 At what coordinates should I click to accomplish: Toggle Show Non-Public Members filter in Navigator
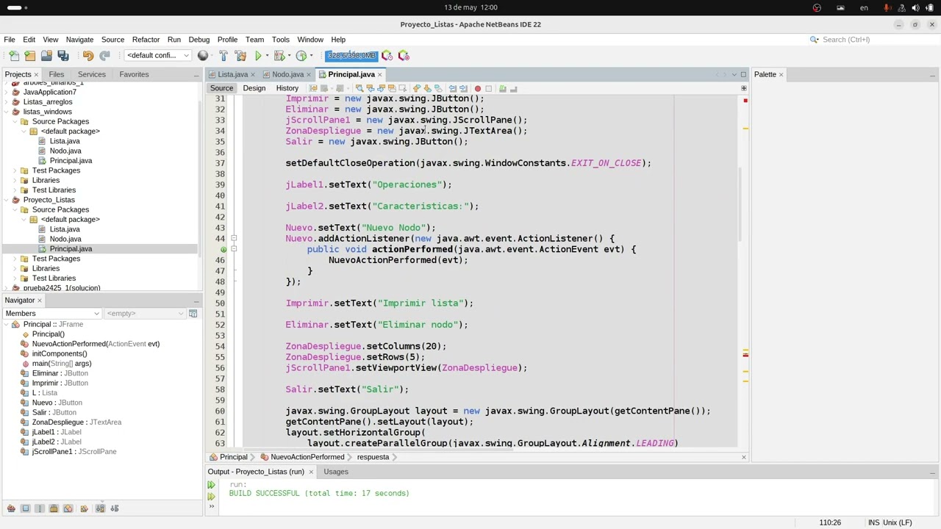[54, 508]
